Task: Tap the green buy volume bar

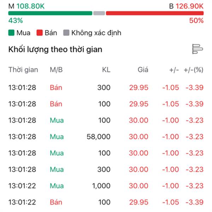Action: 50,13
